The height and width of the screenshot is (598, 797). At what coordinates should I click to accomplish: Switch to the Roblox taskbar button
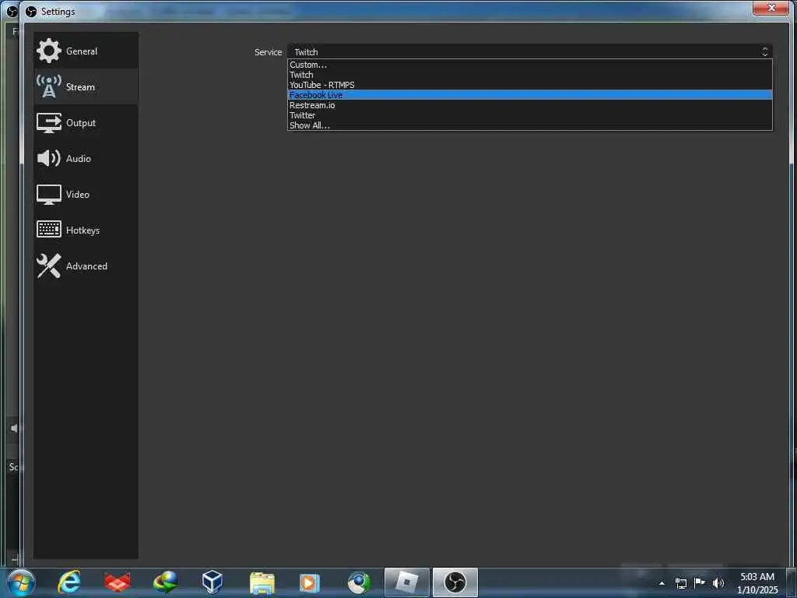coord(406,582)
